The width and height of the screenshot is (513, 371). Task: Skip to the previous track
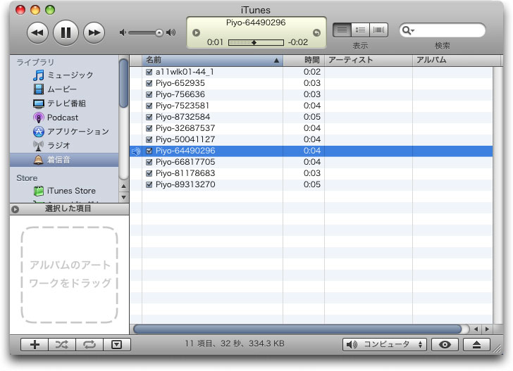[37, 32]
